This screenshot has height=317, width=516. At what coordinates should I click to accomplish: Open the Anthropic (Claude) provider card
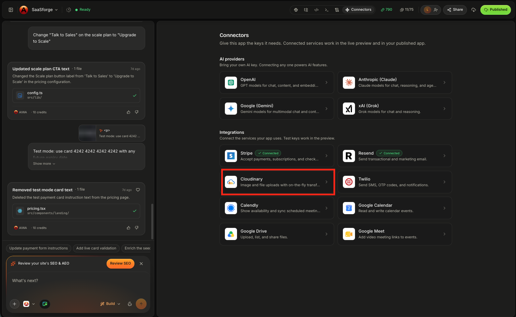click(x=395, y=82)
